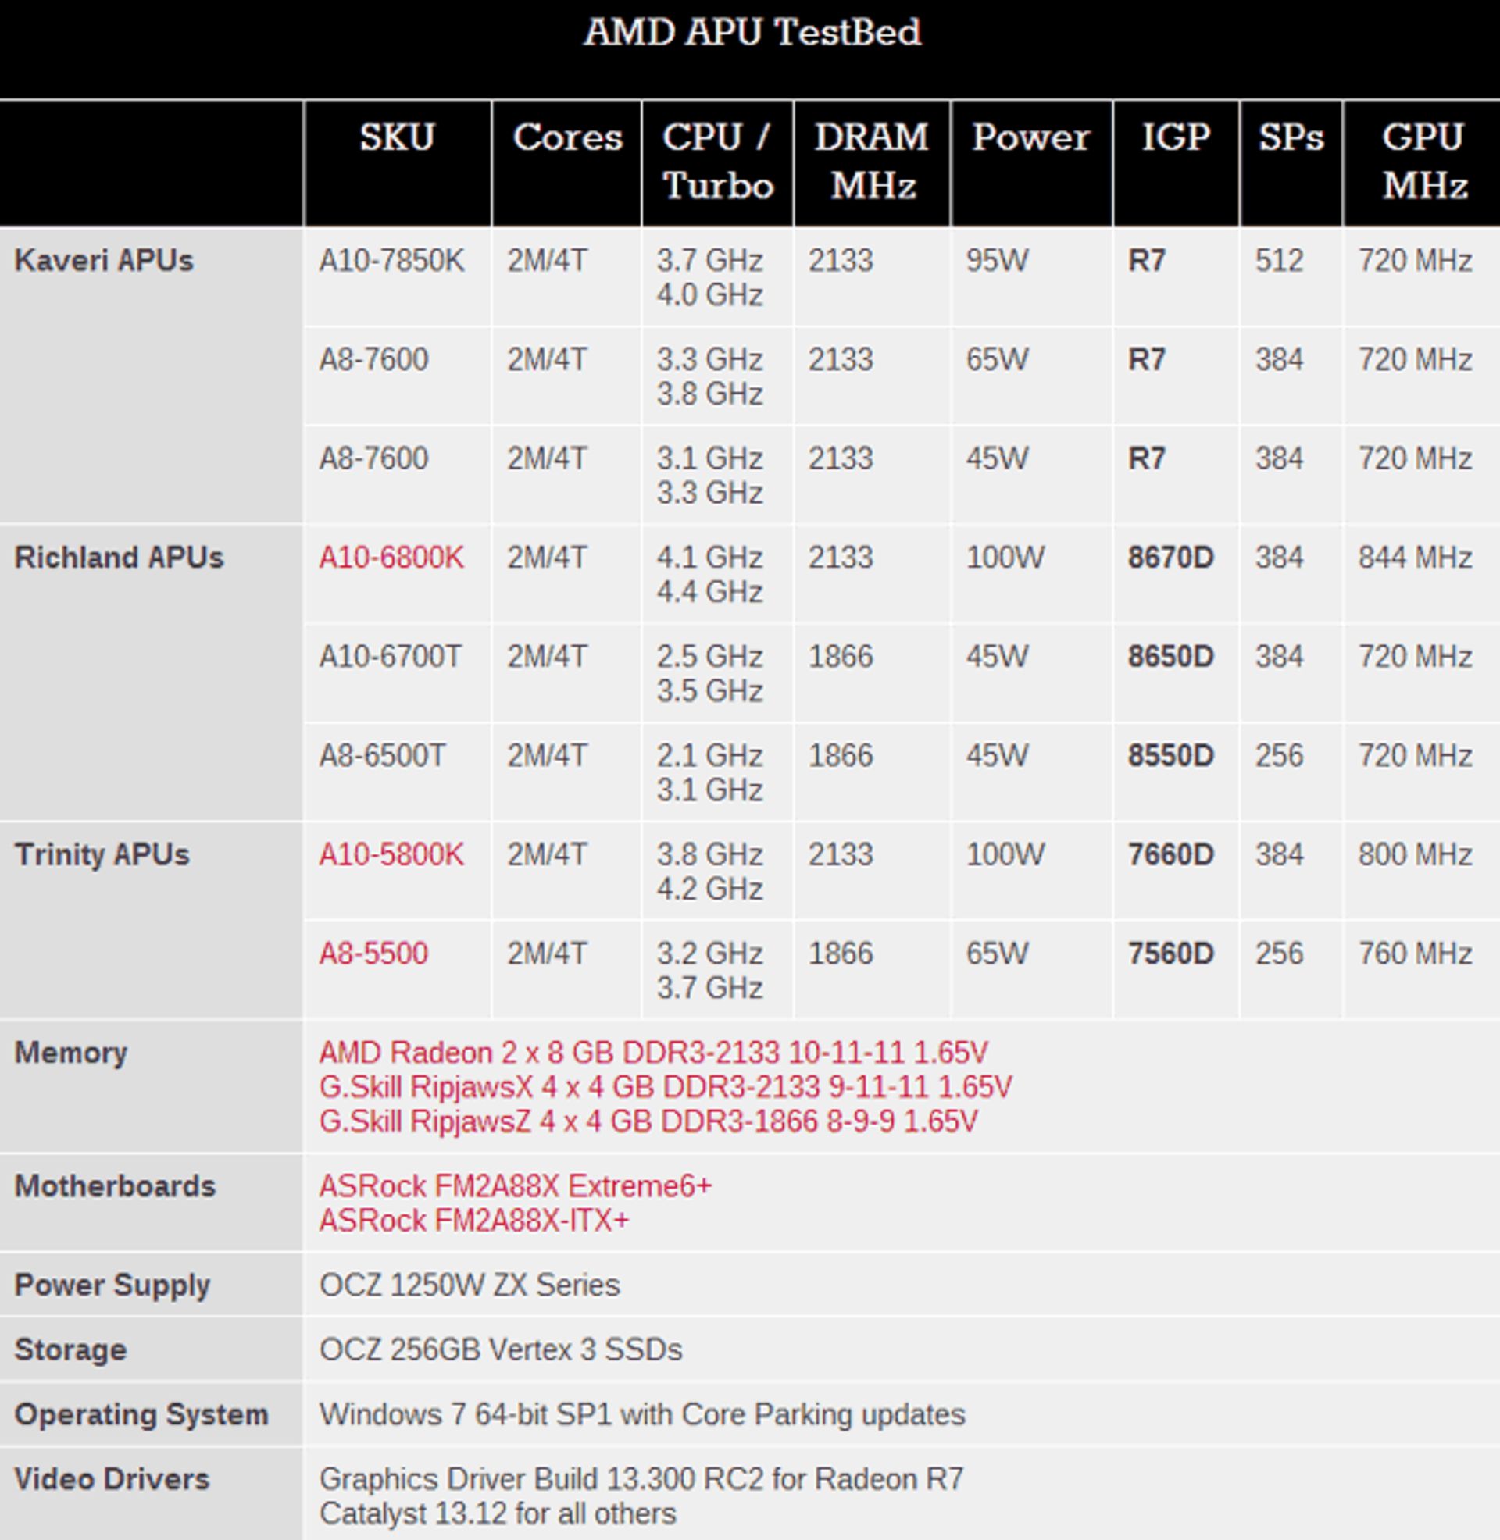Click the GPU MHz column header
Screen dimensions: 1500x1540
[1423, 162]
